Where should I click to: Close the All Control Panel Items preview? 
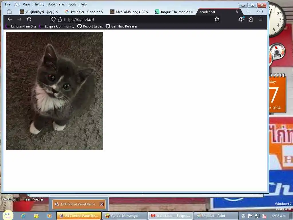[102, 204]
